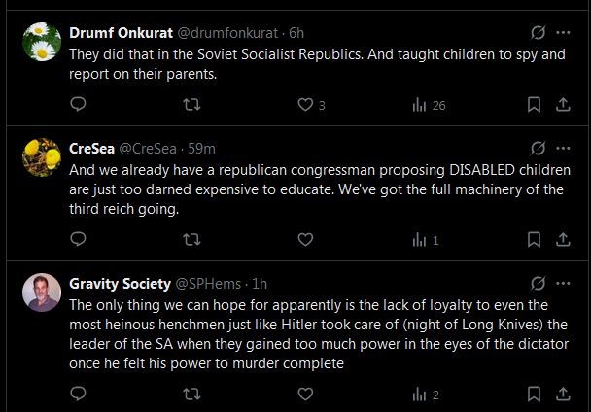The width and height of the screenshot is (591, 412).
Task: Bookmark Drumf Onkurat's tweet
Action: [534, 105]
